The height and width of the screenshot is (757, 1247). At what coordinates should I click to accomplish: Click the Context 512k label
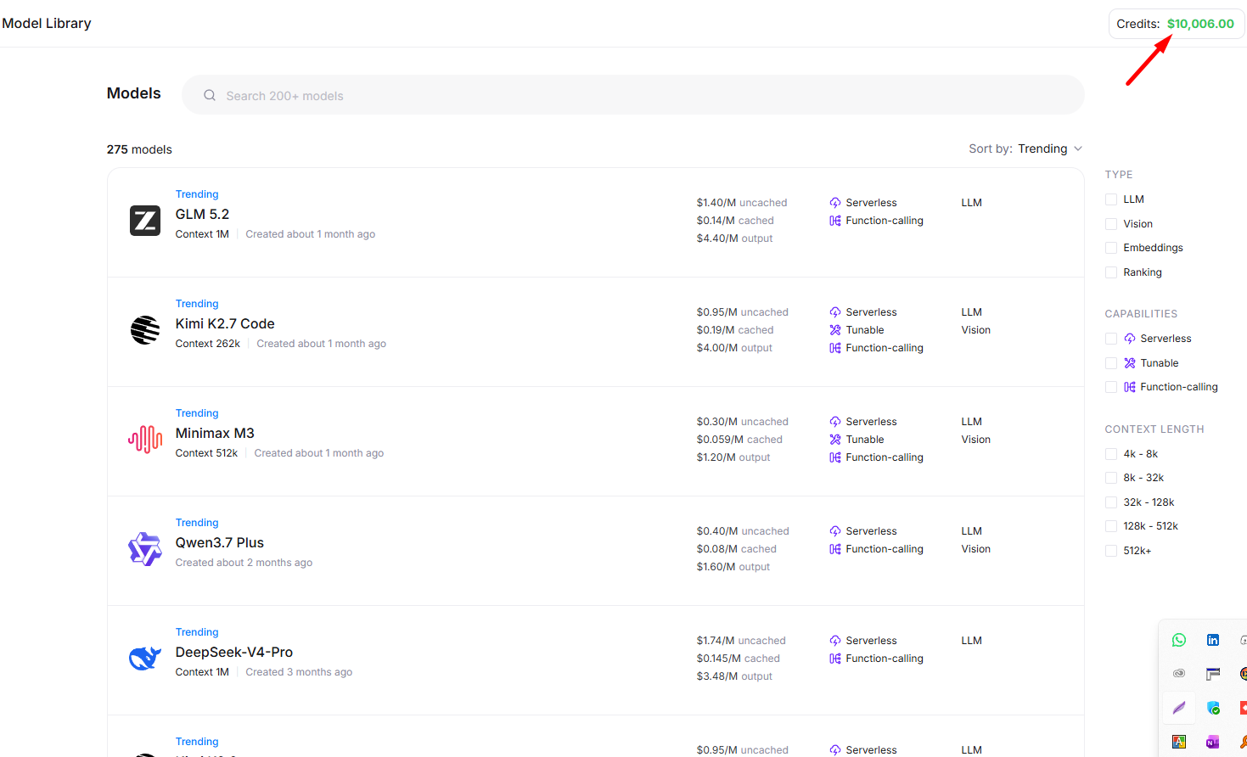click(x=206, y=453)
